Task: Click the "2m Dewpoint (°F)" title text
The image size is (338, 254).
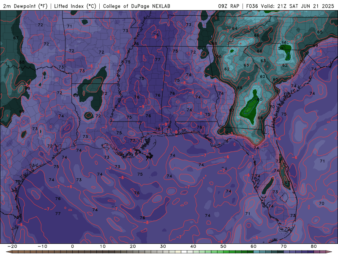Action: pyautogui.click(x=25, y=6)
